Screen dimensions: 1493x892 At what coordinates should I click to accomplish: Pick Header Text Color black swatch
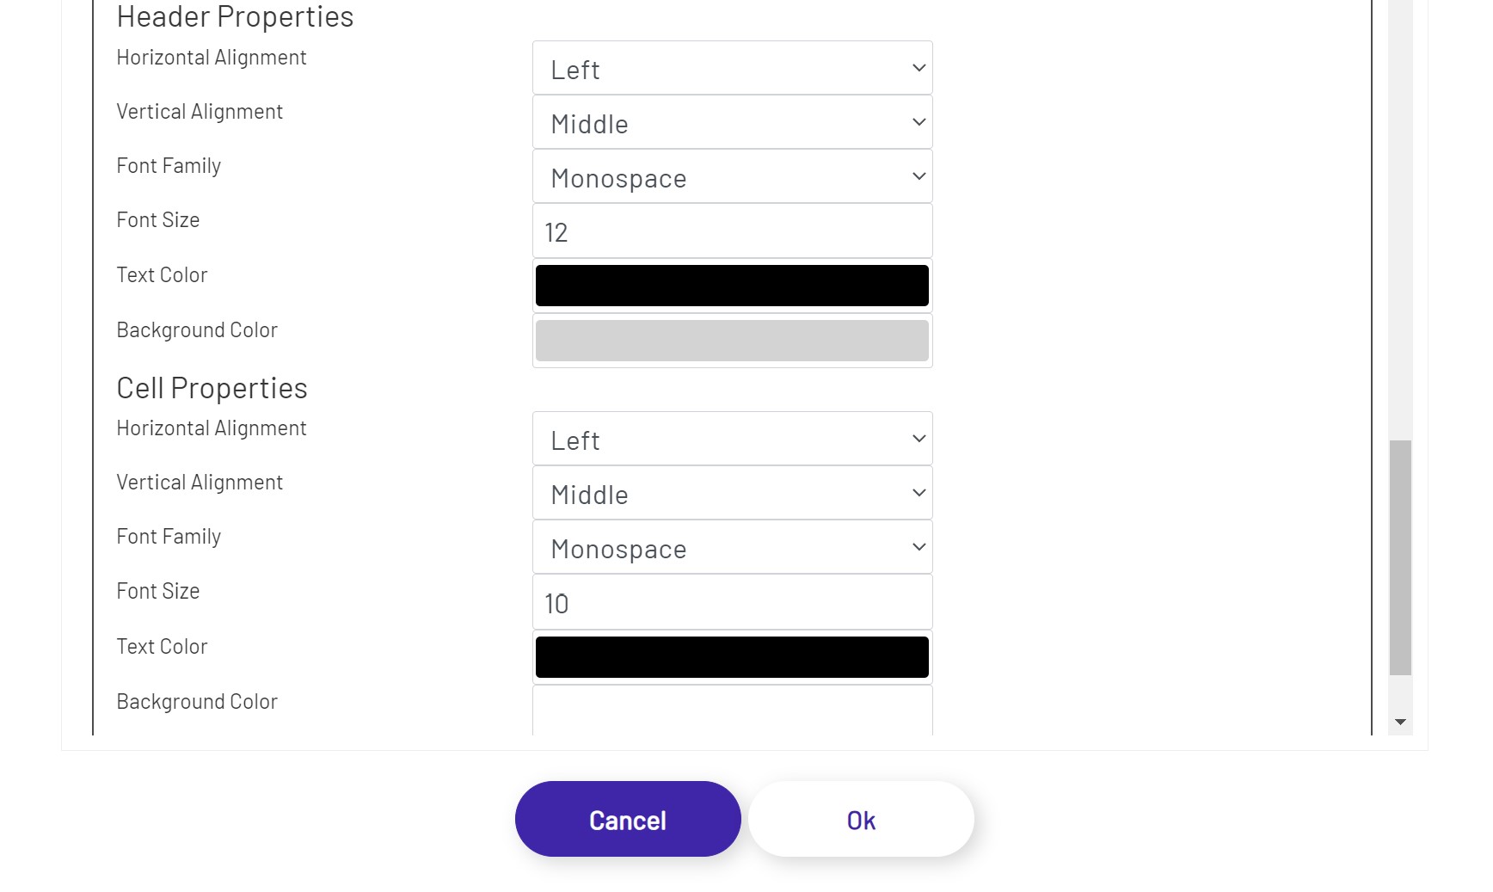731,286
